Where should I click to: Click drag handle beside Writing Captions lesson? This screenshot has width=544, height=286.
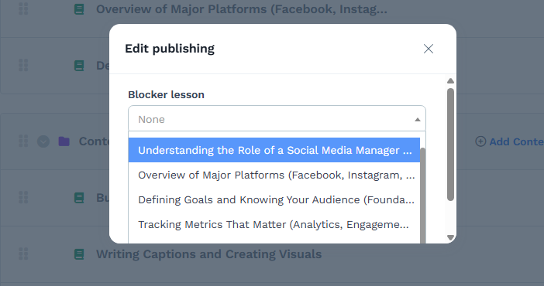tap(23, 254)
